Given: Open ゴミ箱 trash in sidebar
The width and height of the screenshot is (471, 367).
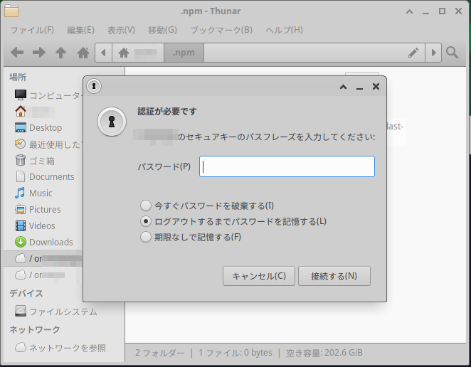Looking at the screenshot, I should pyautogui.click(x=43, y=160).
